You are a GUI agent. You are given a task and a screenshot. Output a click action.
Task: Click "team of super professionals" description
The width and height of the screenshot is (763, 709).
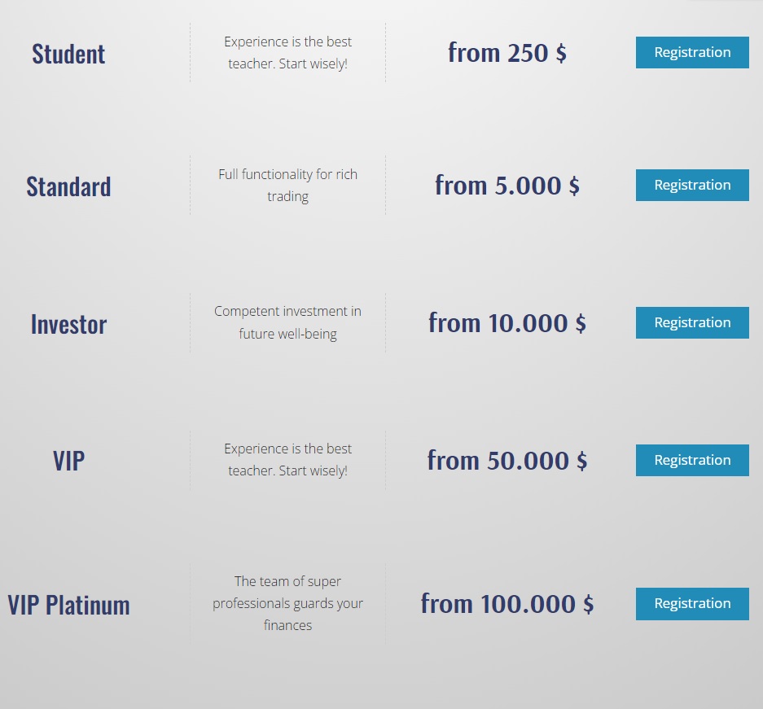click(x=287, y=603)
